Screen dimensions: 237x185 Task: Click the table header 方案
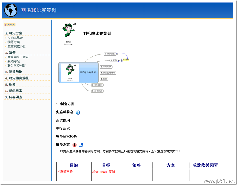click(171, 165)
